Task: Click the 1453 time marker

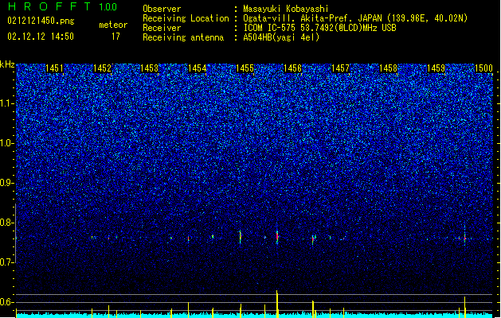Action: tap(150, 68)
